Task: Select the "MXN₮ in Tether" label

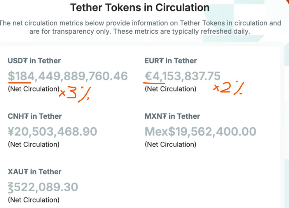Action: coord(172,116)
